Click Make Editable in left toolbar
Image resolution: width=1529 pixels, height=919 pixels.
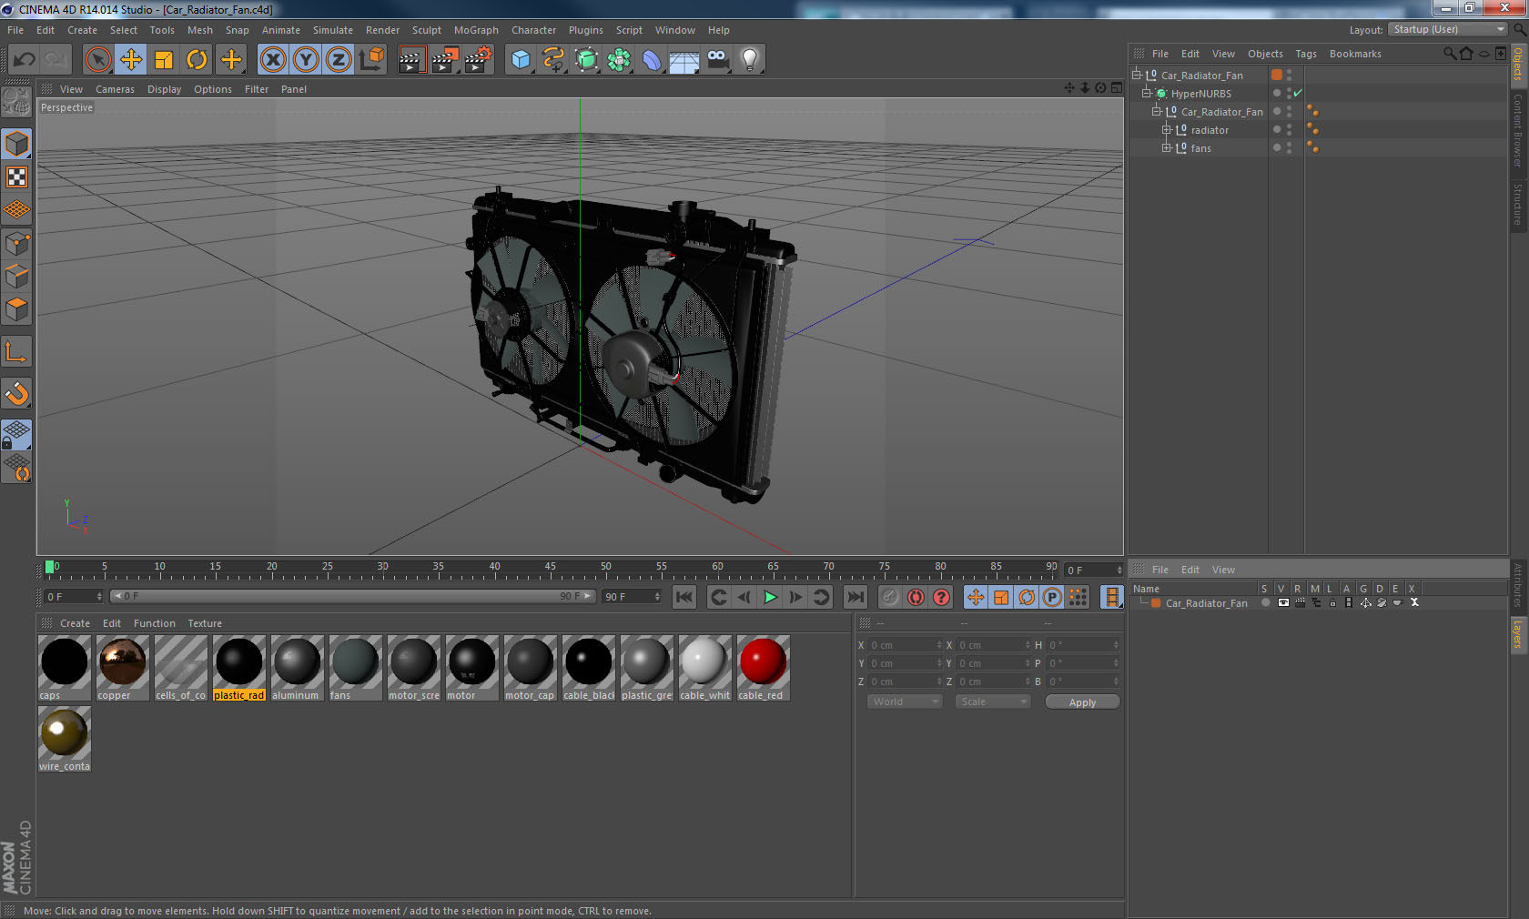16,102
